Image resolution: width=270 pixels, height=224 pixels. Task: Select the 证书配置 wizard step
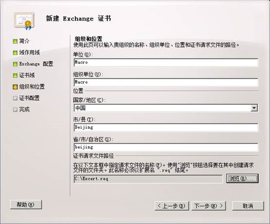point(29,98)
